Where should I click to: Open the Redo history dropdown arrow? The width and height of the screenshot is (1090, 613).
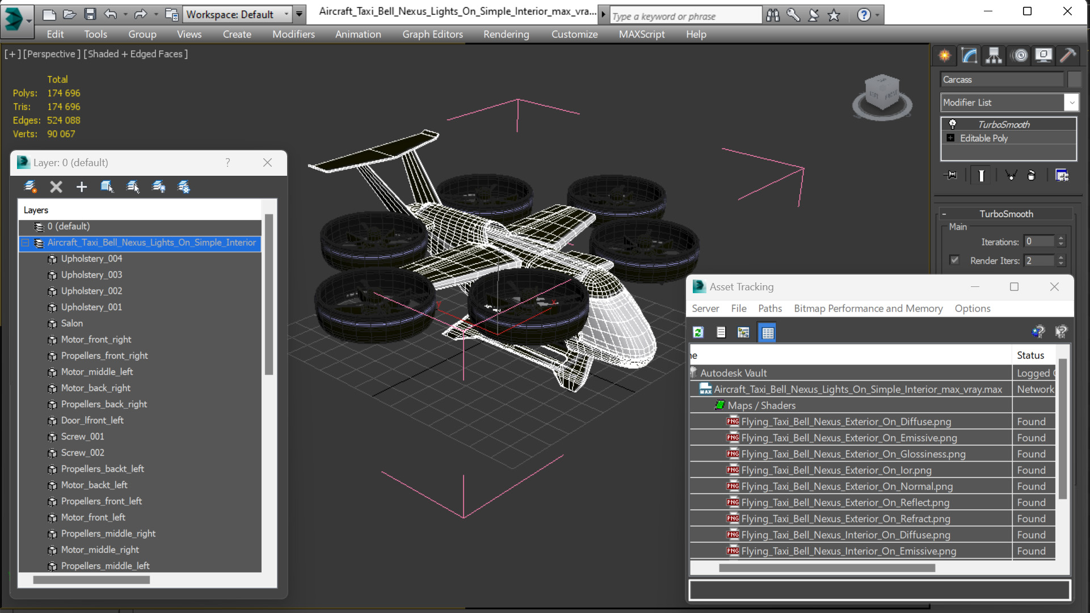pos(156,15)
